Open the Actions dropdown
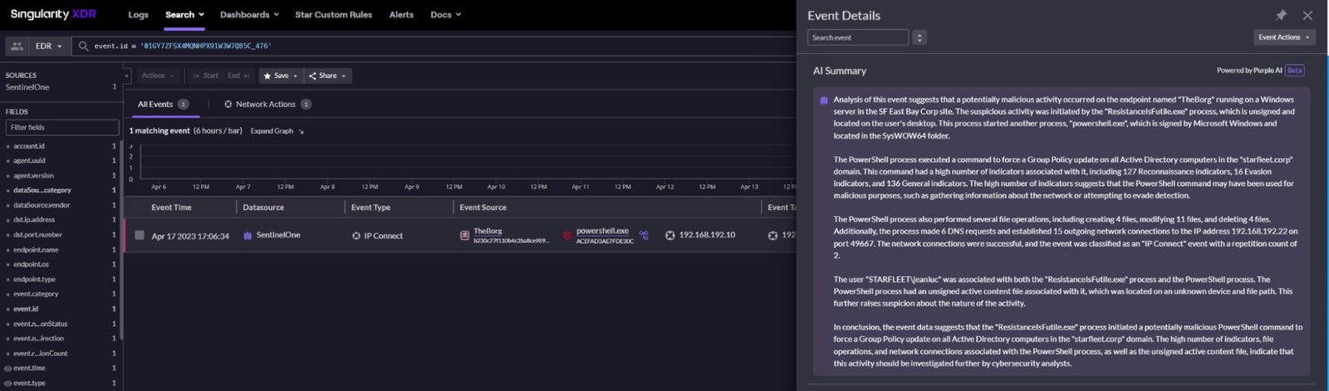This screenshot has height=391, width=1329. [158, 76]
